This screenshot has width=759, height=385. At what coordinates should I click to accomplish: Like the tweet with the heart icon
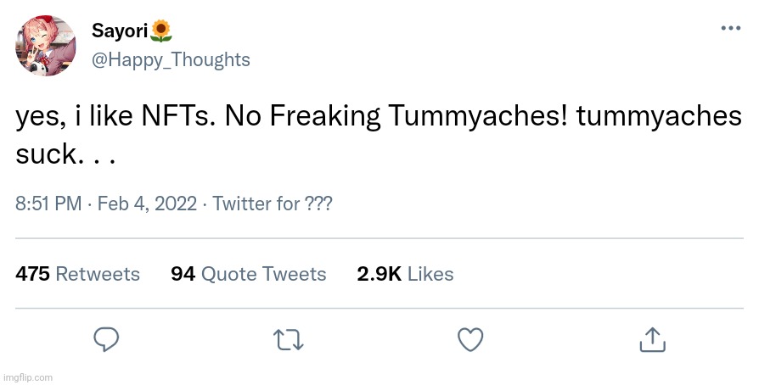point(469,340)
